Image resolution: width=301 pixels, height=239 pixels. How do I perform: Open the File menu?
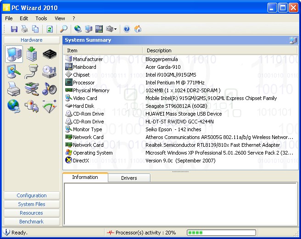coord(9,18)
